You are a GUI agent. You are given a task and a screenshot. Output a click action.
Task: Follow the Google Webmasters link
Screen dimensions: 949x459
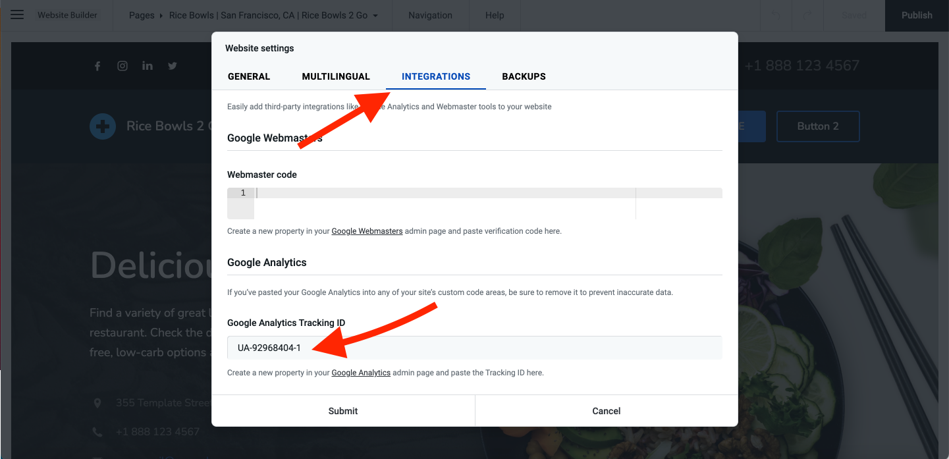pyautogui.click(x=367, y=231)
